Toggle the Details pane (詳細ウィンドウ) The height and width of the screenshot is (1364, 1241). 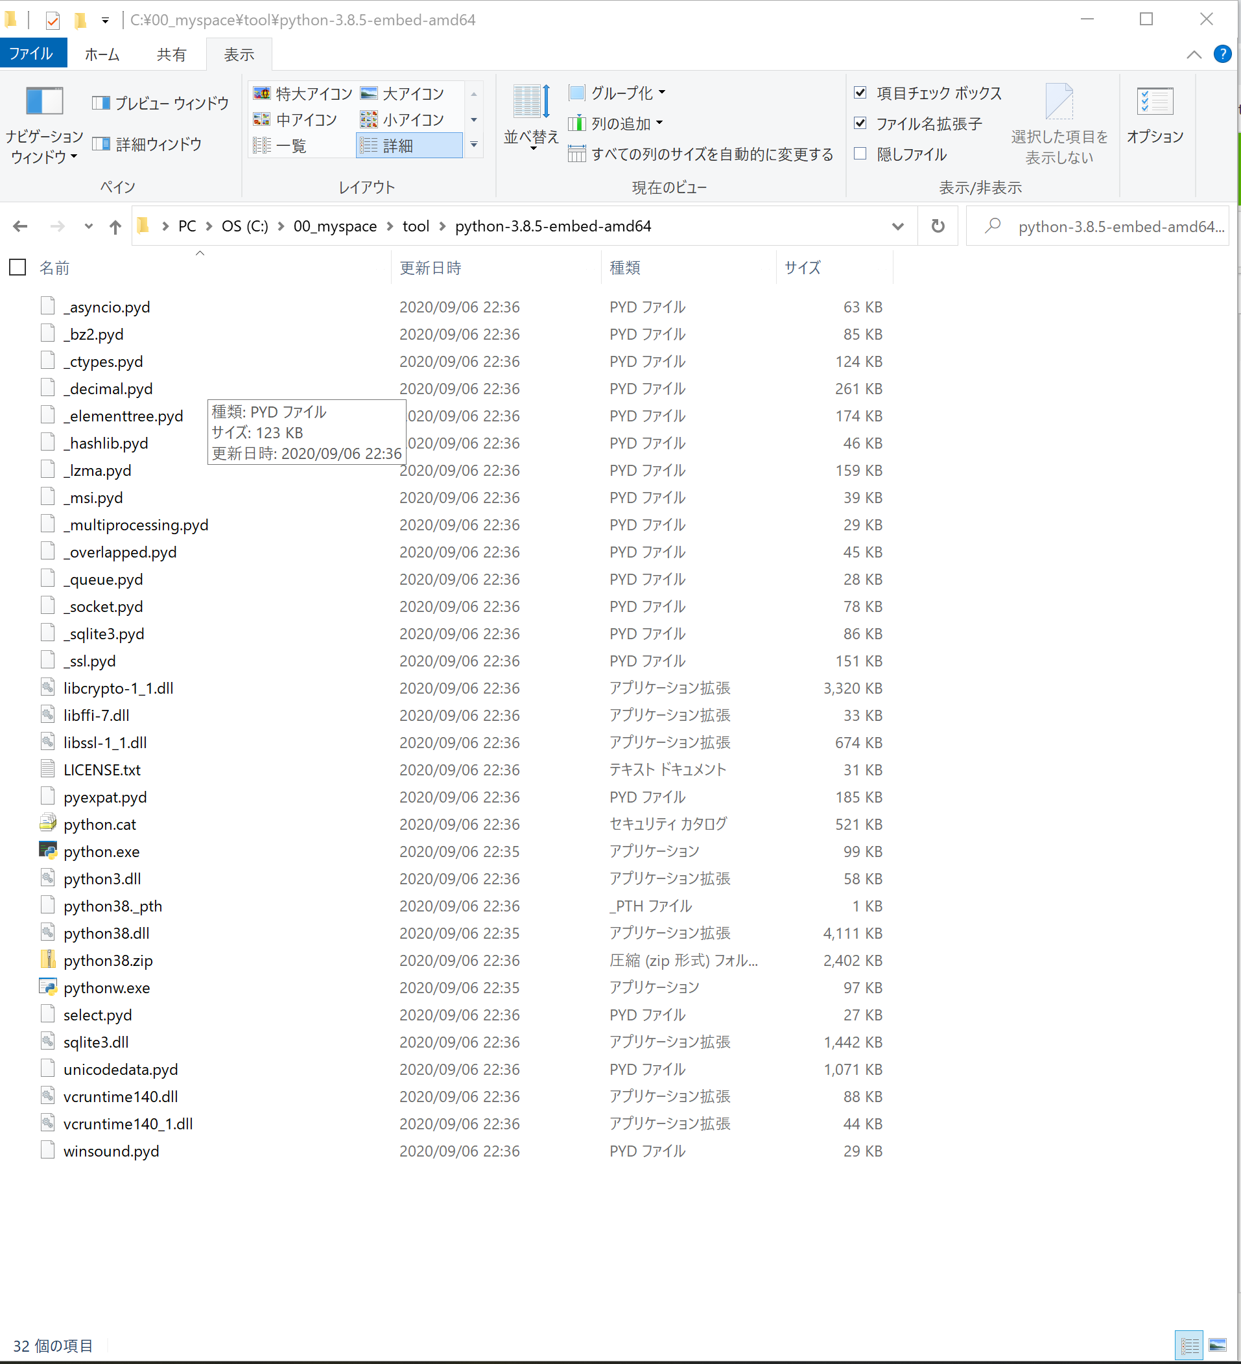pyautogui.click(x=147, y=144)
